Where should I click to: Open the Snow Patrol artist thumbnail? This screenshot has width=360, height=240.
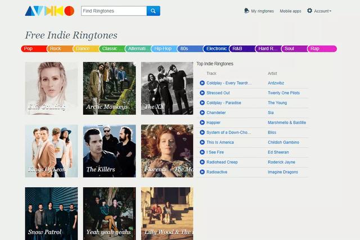click(51, 213)
